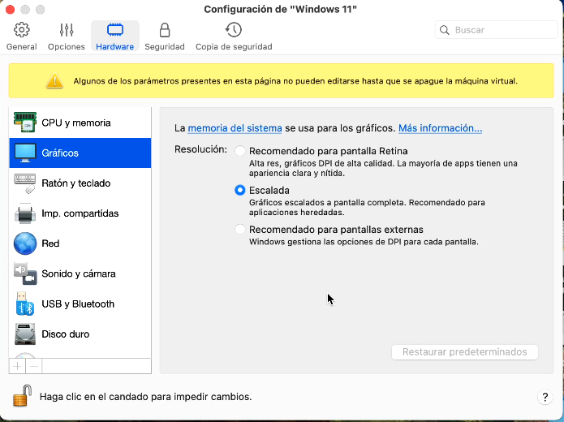The height and width of the screenshot is (422, 564).
Task: Select the Disco duro label
Action: (66, 334)
